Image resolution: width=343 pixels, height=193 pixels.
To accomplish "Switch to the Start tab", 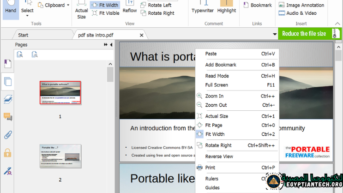I will [23, 35].
